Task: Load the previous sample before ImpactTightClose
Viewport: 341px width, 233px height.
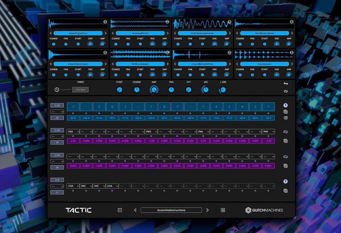Action: coord(51,33)
